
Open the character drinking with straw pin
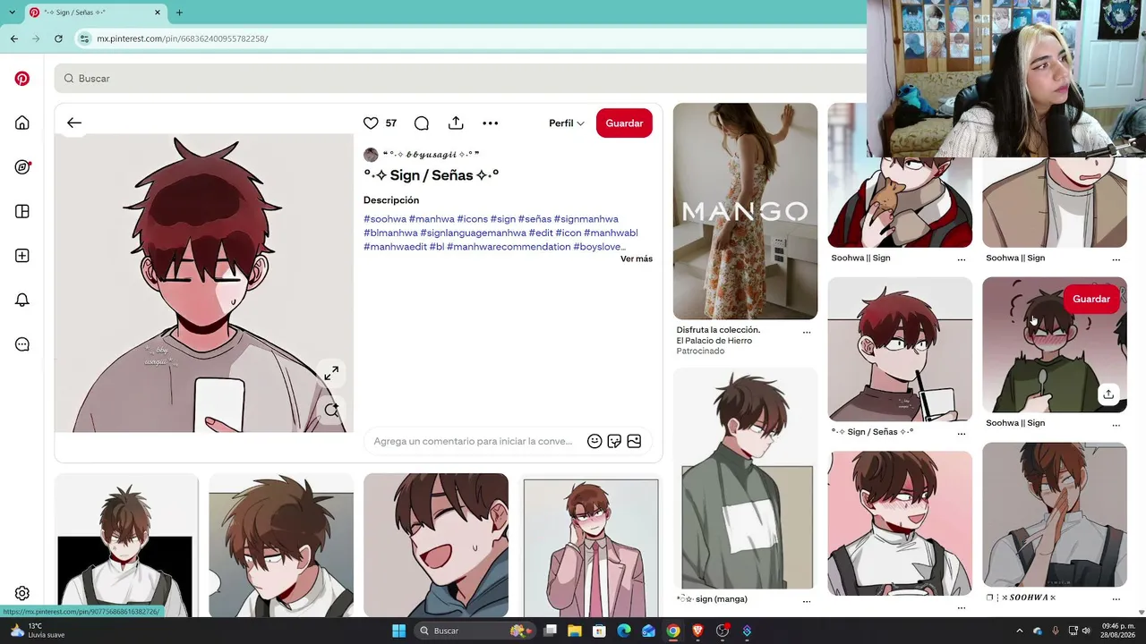(900, 349)
